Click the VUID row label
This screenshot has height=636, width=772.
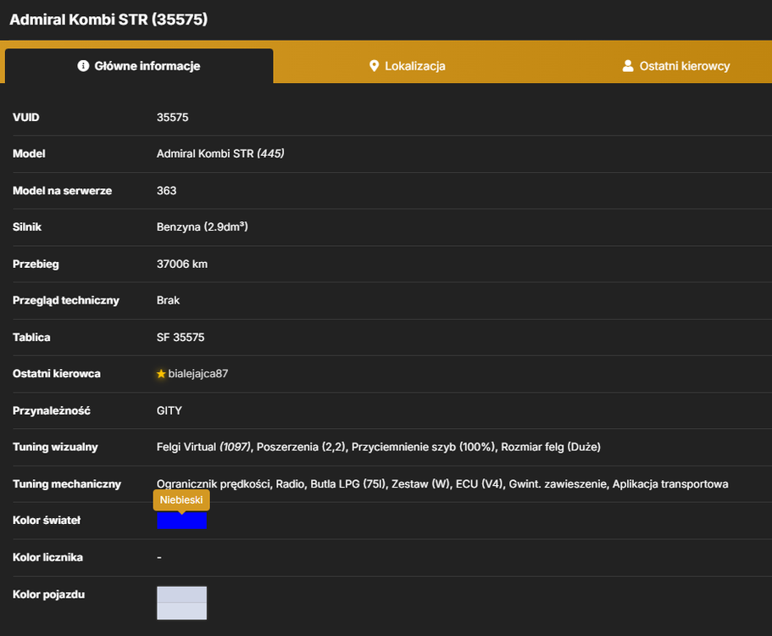tap(26, 117)
